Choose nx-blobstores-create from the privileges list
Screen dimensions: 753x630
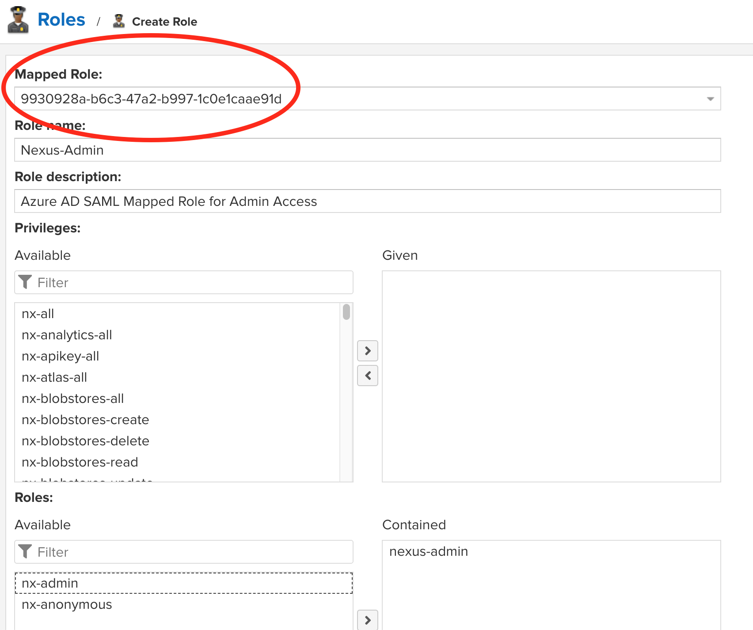pyautogui.click(x=85, y=420)
